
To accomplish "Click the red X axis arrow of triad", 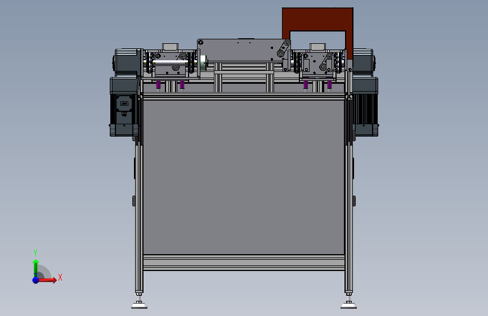I will (x=47, y=280).
